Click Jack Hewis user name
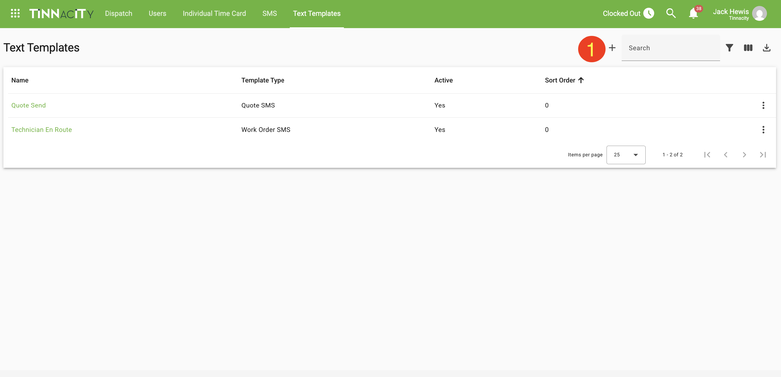Image resolution: width=781 pixels, height=377 pixels. [x=731, y=11]
